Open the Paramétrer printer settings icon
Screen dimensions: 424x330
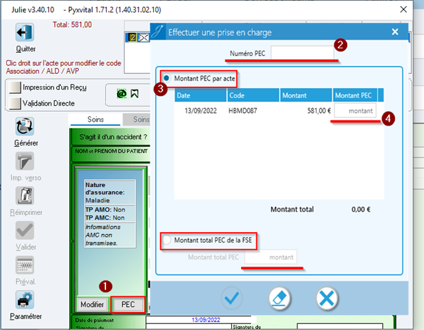(x=25, y=300)
